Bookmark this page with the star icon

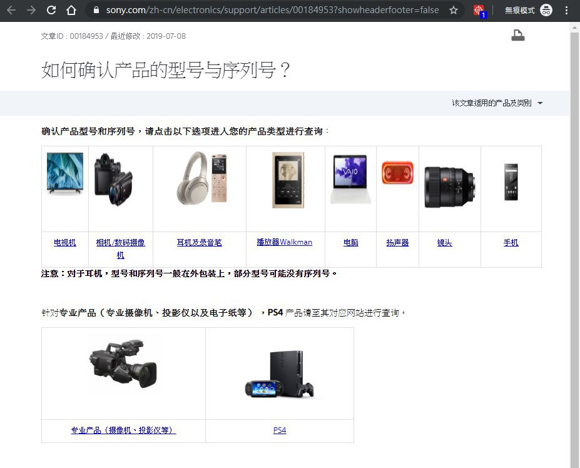pyautogui.click(x=454, y=10)
